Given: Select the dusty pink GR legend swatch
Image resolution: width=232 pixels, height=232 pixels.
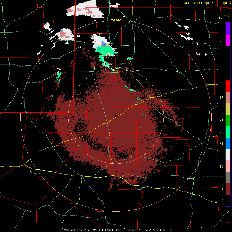Looking at the screenshot, I should pyautogui.click(x=228, y=98).
